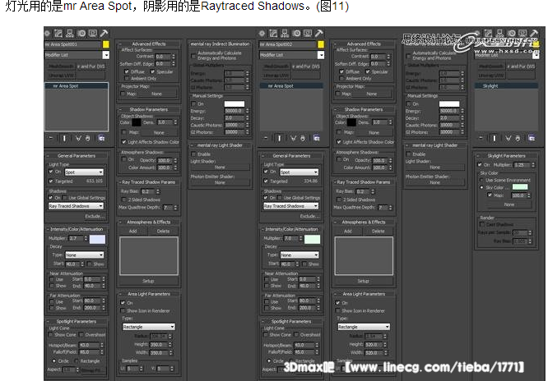Toggle Light Affects Shadow Color for Area Spot001
This screenshot has width=548, height=381.
(123, 142)
